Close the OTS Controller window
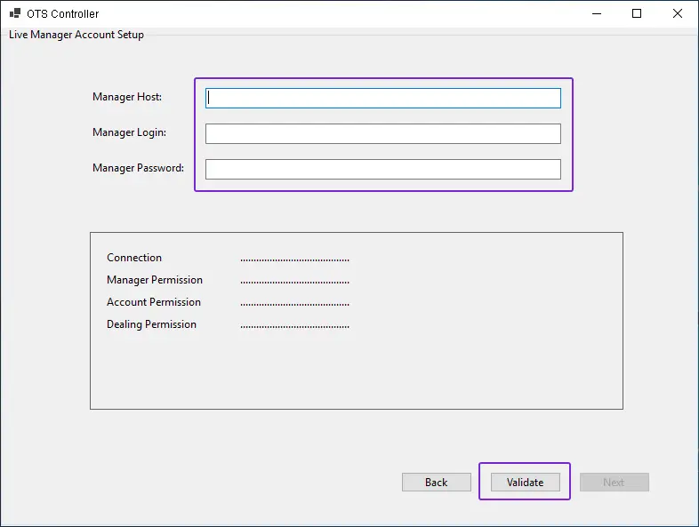699x527 pixels. [x=678, y=13]
